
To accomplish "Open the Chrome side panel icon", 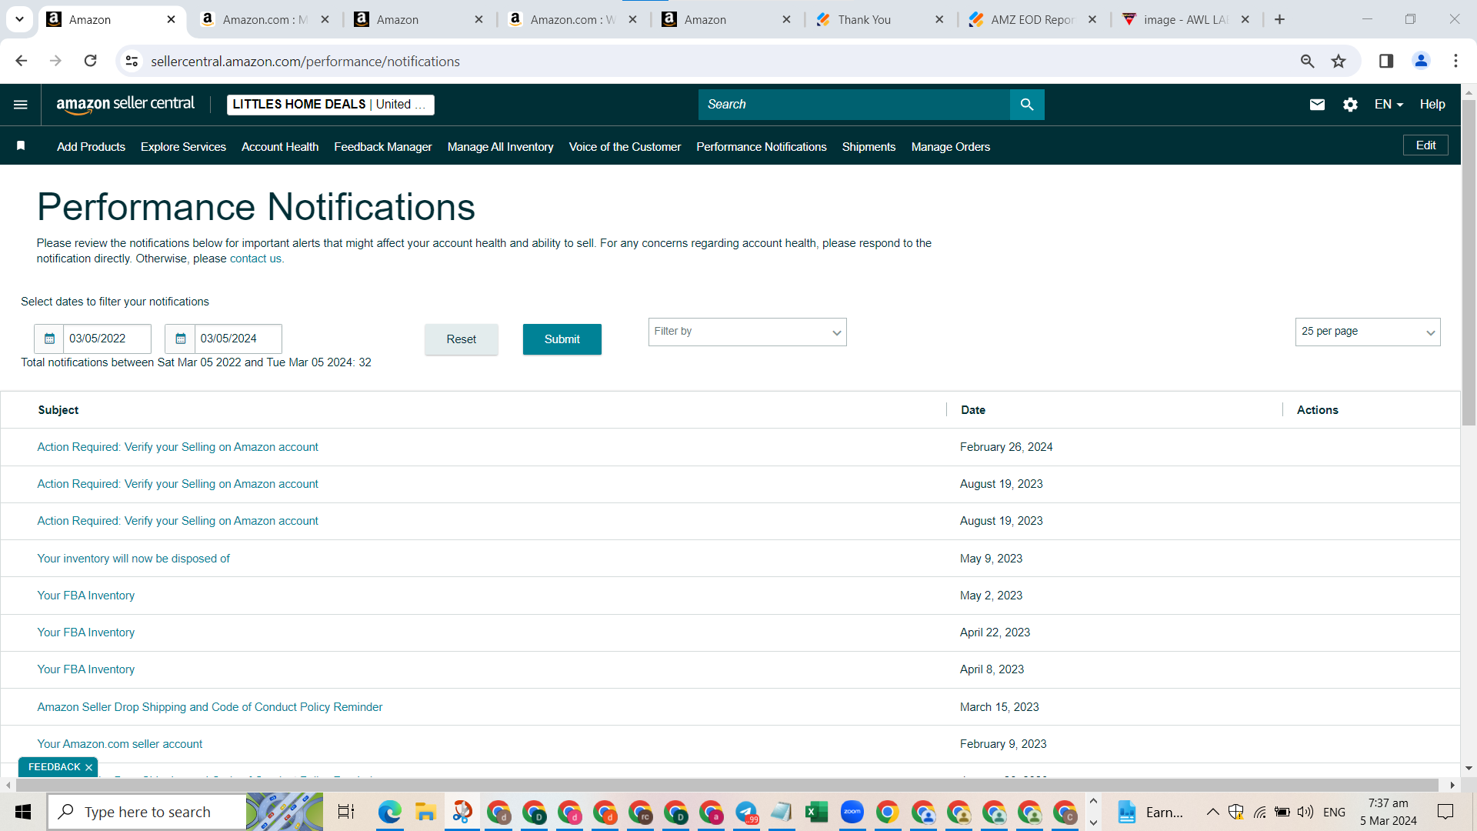I will click(1386, 61).
